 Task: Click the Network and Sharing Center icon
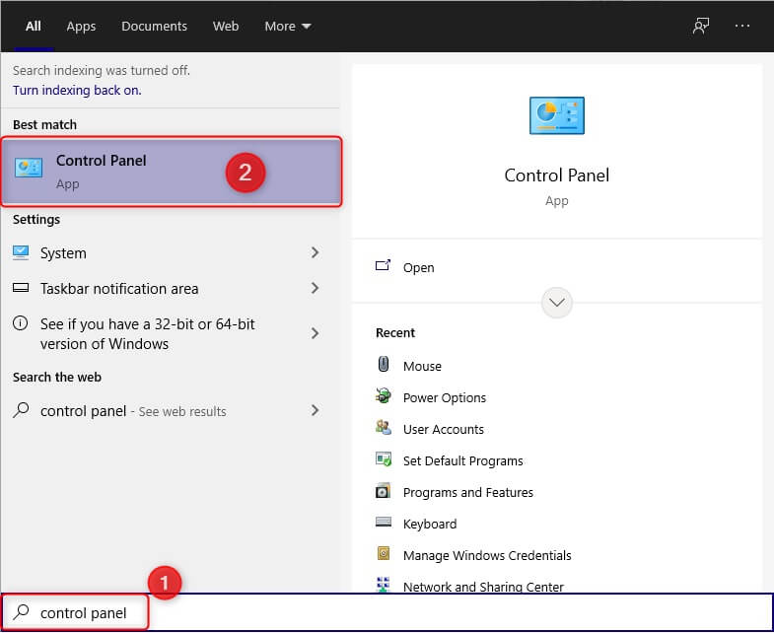[x=383, y=585]
